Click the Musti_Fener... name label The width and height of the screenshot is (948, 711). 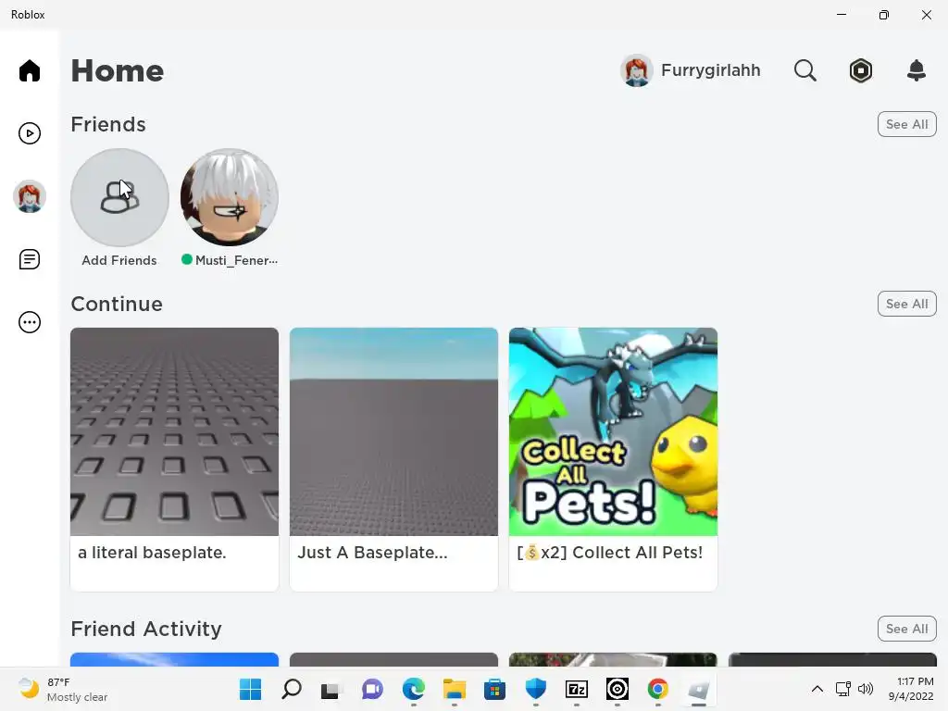tap(236, 260)
